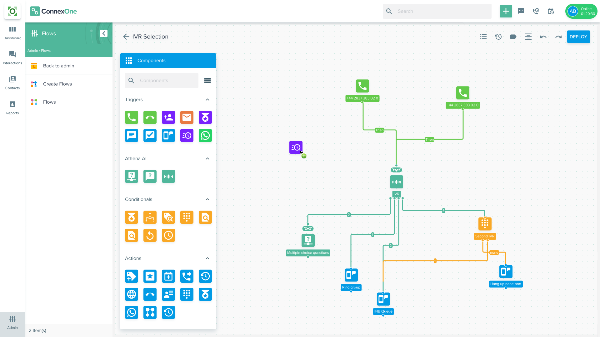Select the orange network split conditional component
This screenshot has width=600, height=337.
click(150, 217)
